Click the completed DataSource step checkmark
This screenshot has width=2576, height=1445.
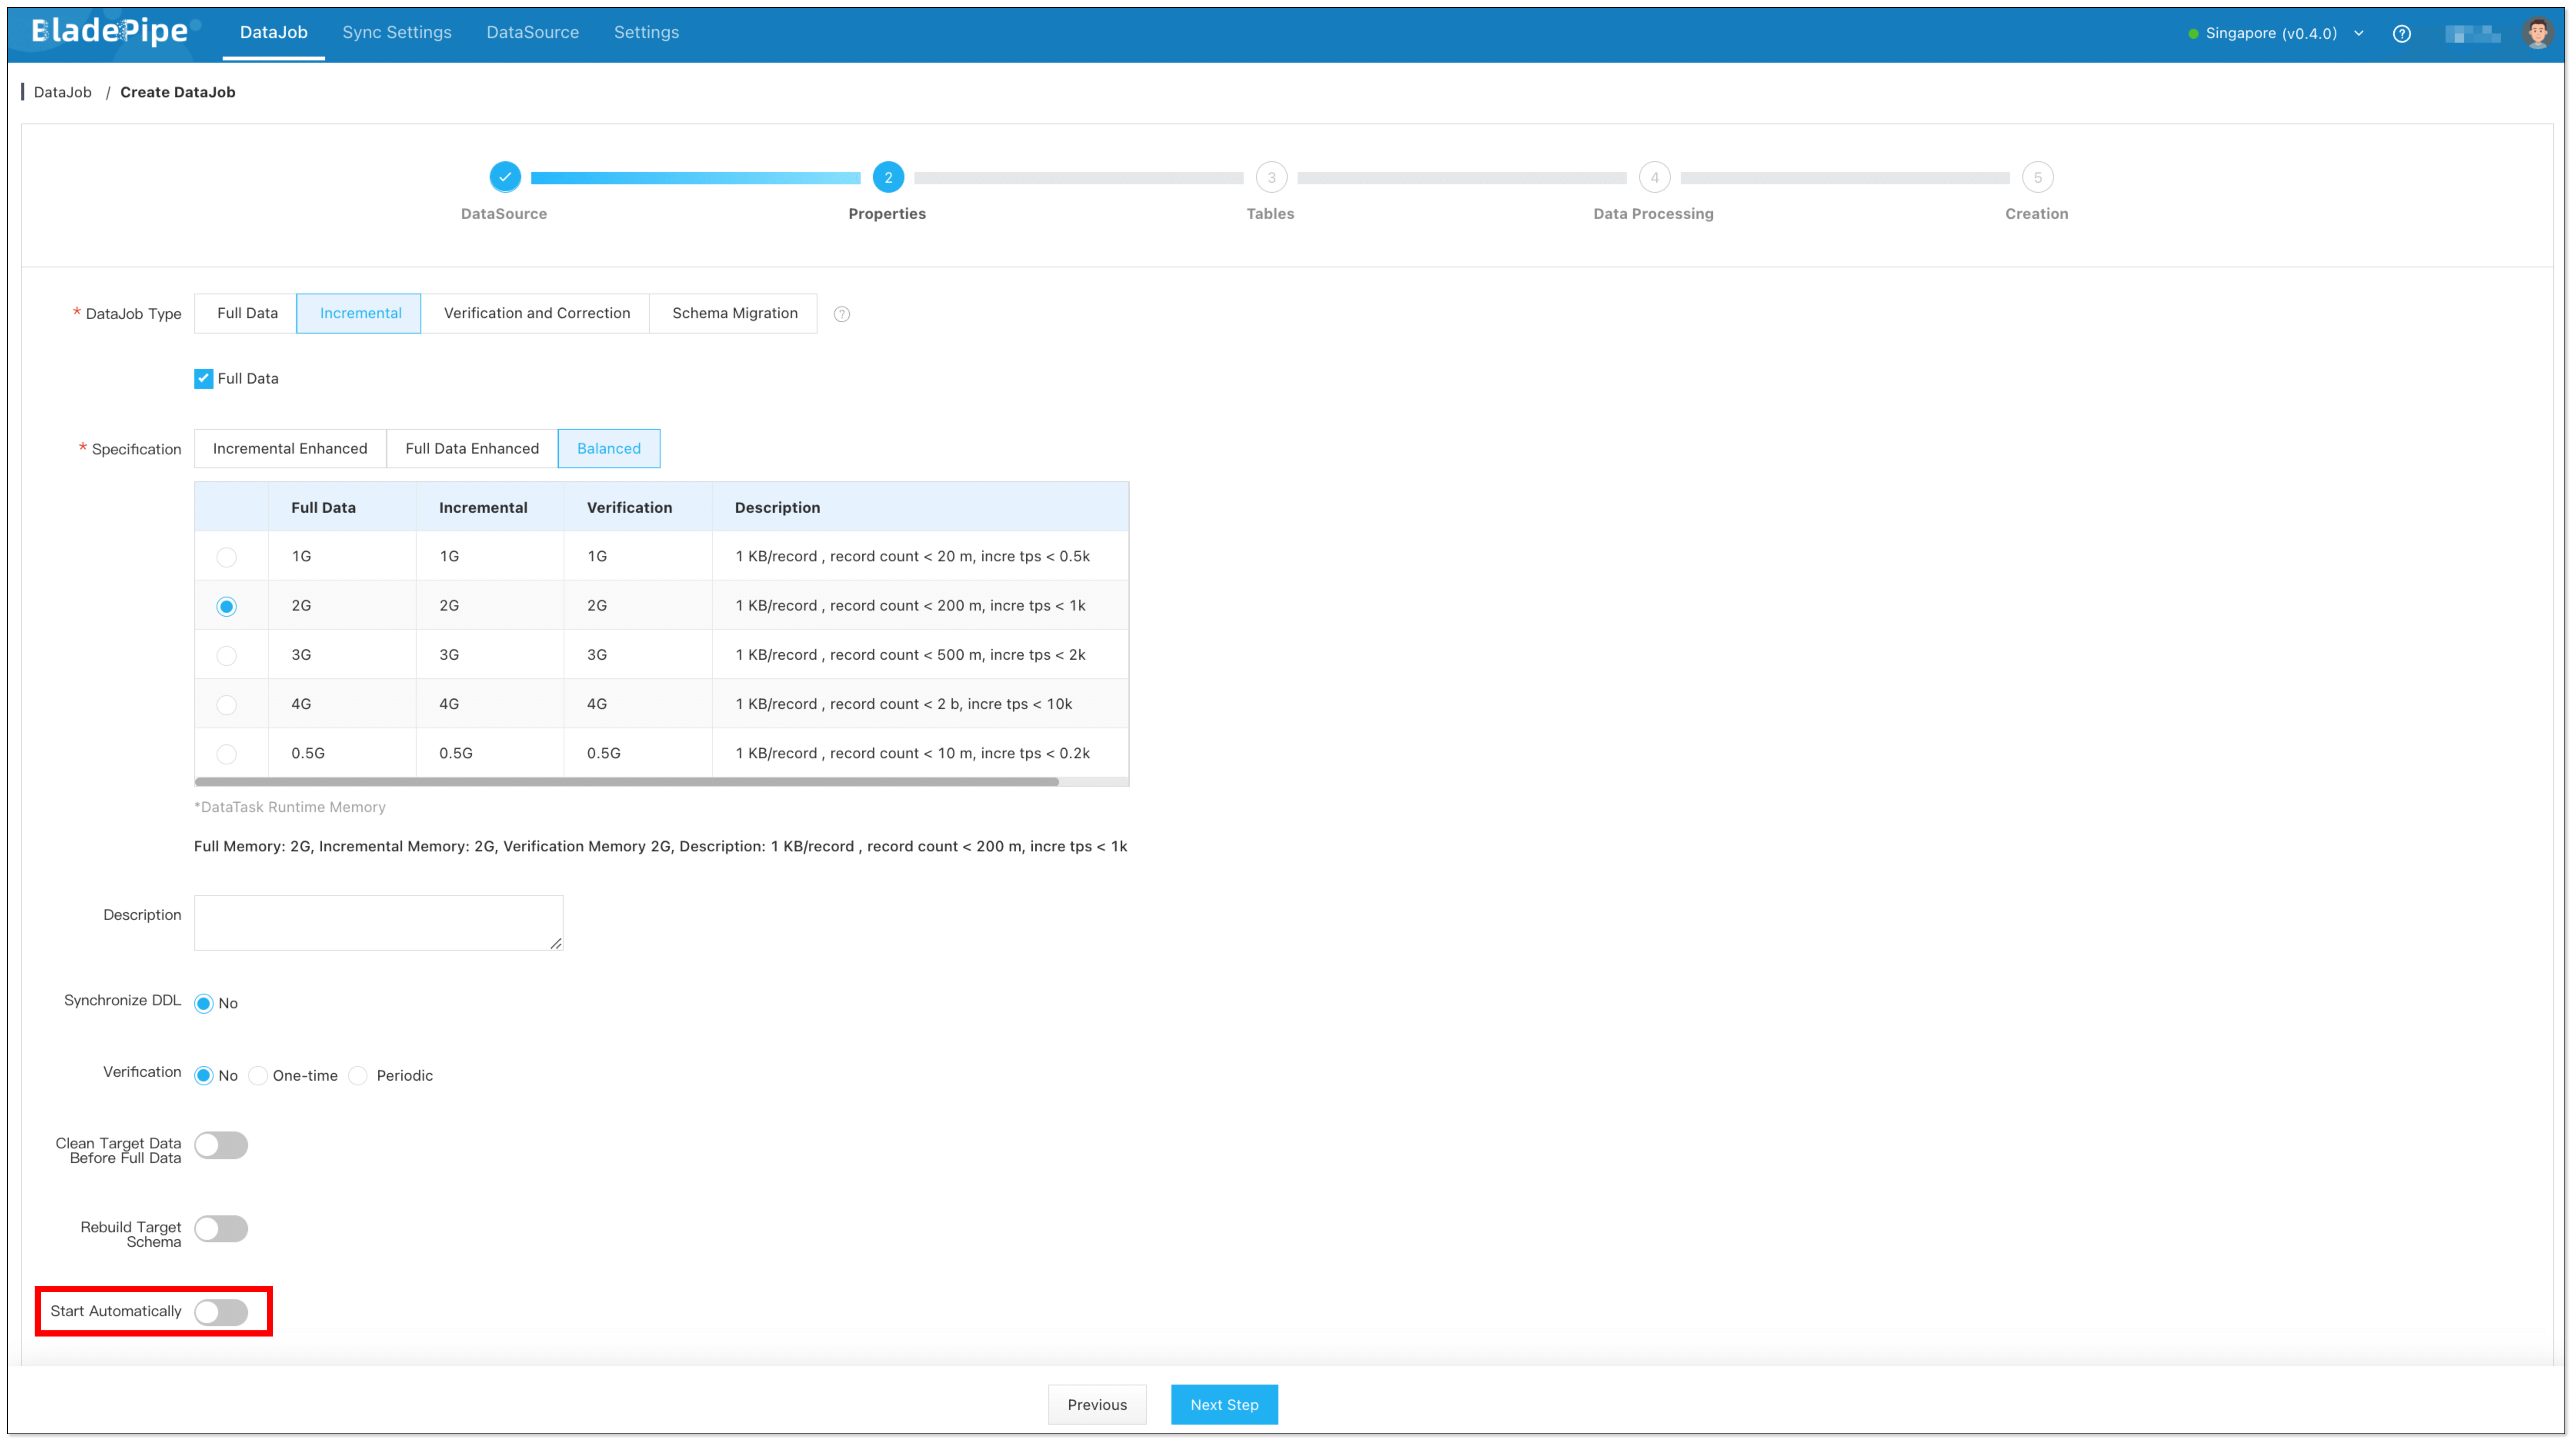[x=505, y=177]
